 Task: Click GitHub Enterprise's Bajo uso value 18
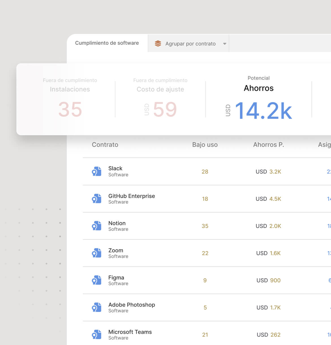[205, 199]
